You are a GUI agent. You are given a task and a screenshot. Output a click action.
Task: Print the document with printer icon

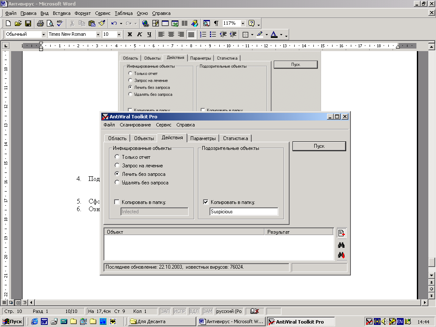click(x=40, y=23)
